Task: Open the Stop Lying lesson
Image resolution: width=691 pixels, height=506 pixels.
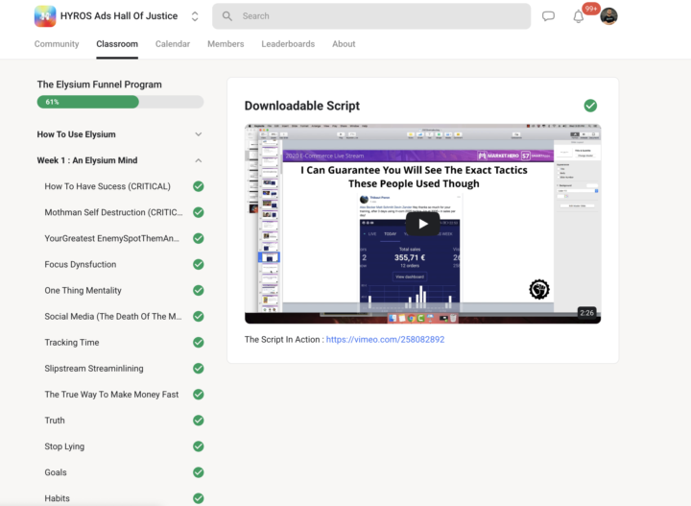Action: pos(64,446)
